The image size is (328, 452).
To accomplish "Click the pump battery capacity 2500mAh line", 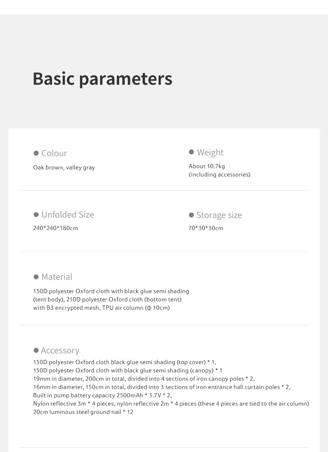I will [103, 395].
